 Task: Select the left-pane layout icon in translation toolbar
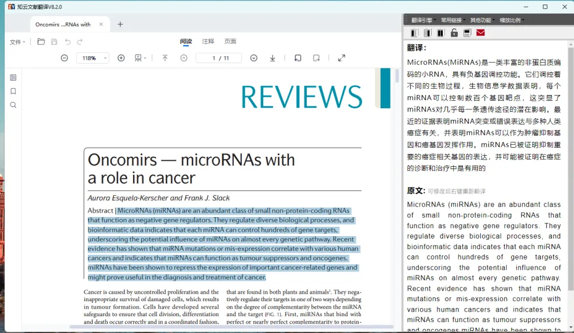pos(414,33)
